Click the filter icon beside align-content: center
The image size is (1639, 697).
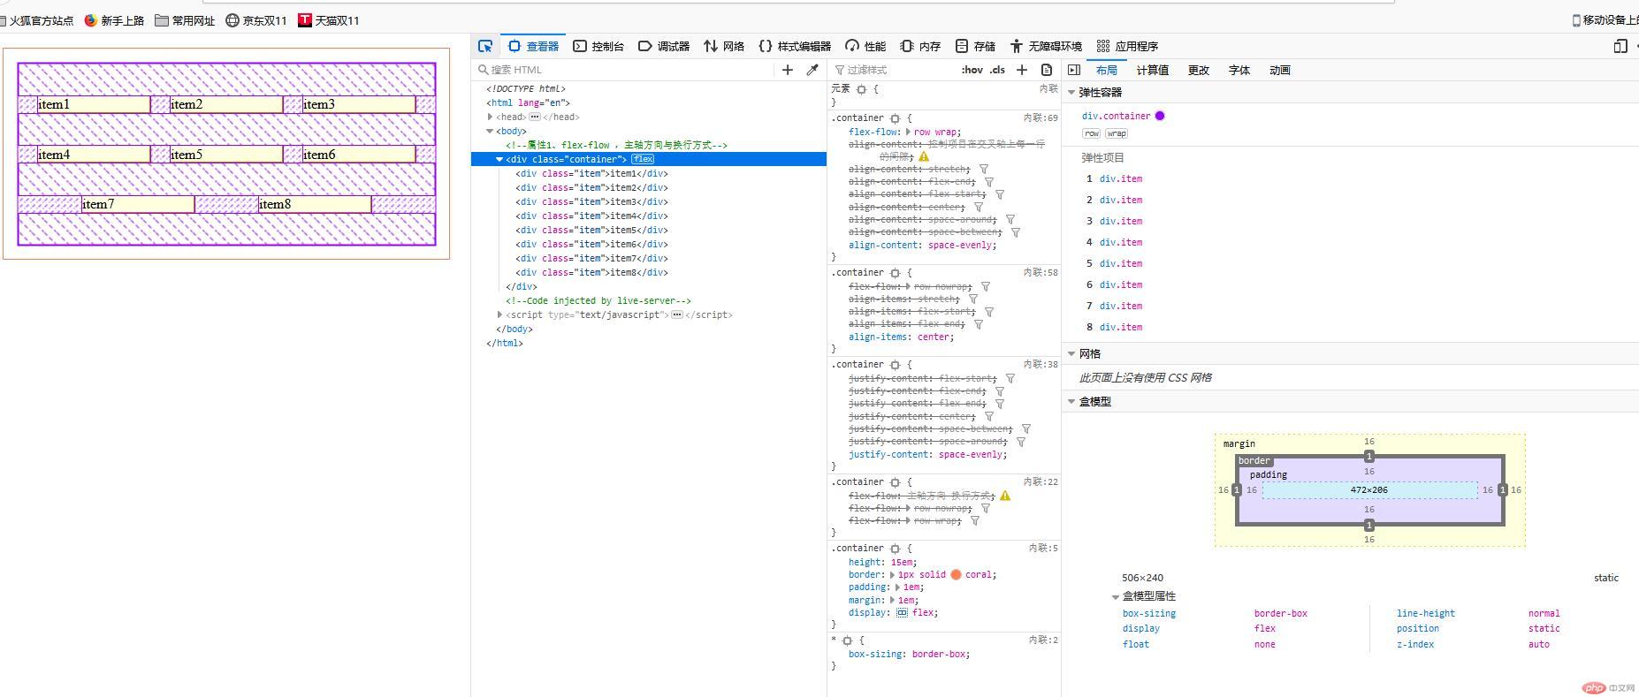pyautogui.click(x=979, y=207)
